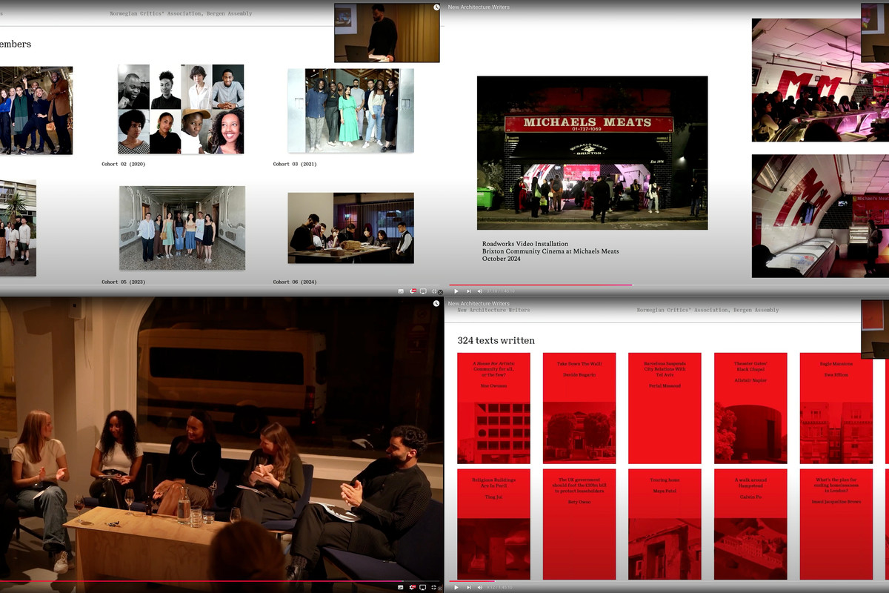Open 'Barcelona Suspends City Relations' red card

coord(665,408)
